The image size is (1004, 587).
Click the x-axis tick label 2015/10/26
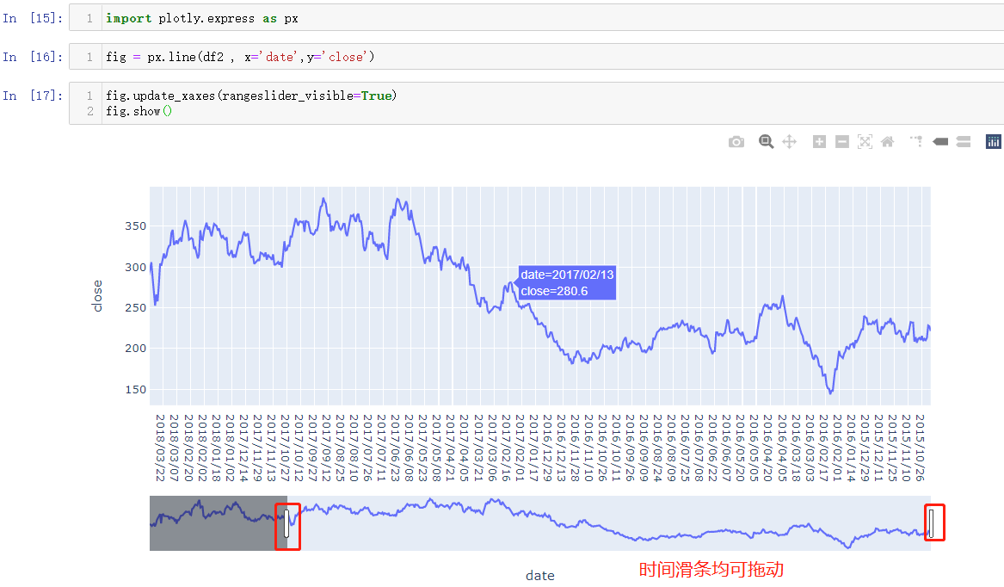[x=920, y=448]
